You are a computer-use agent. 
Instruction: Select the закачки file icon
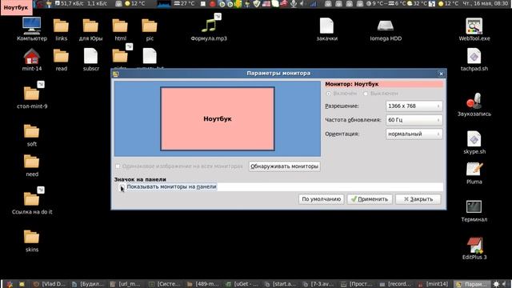point(326,26)
